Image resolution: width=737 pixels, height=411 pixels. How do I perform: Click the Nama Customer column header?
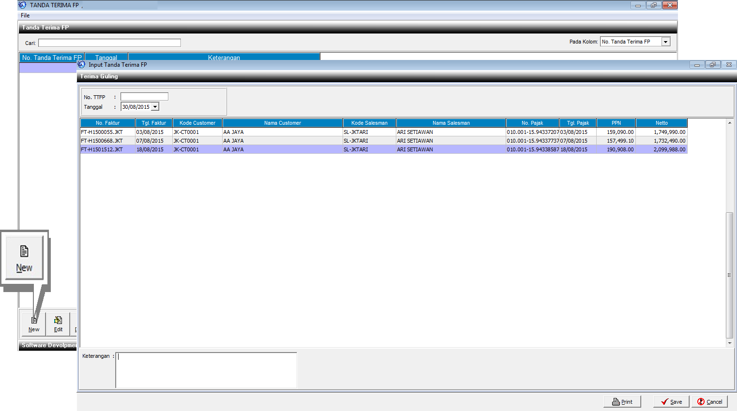click(x=283, y=123)
